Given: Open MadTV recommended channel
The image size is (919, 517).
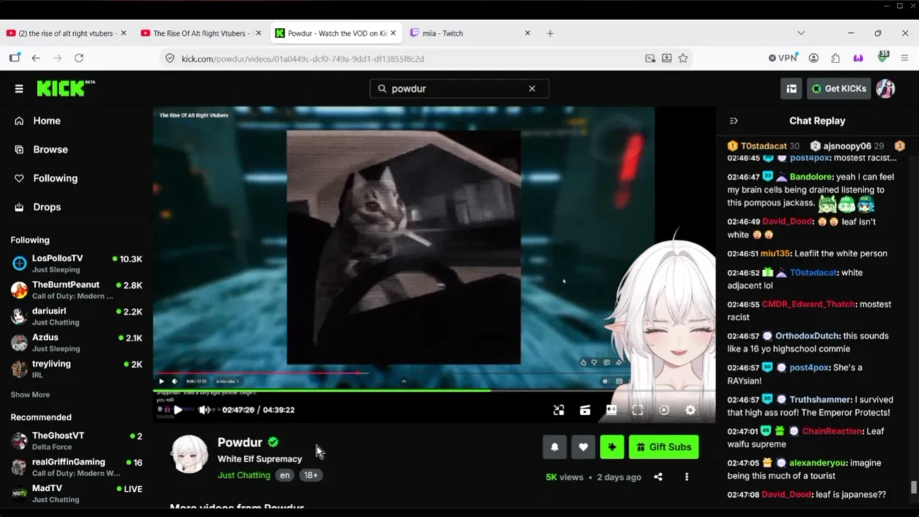Looking at the screenshot, I should 76,493.
